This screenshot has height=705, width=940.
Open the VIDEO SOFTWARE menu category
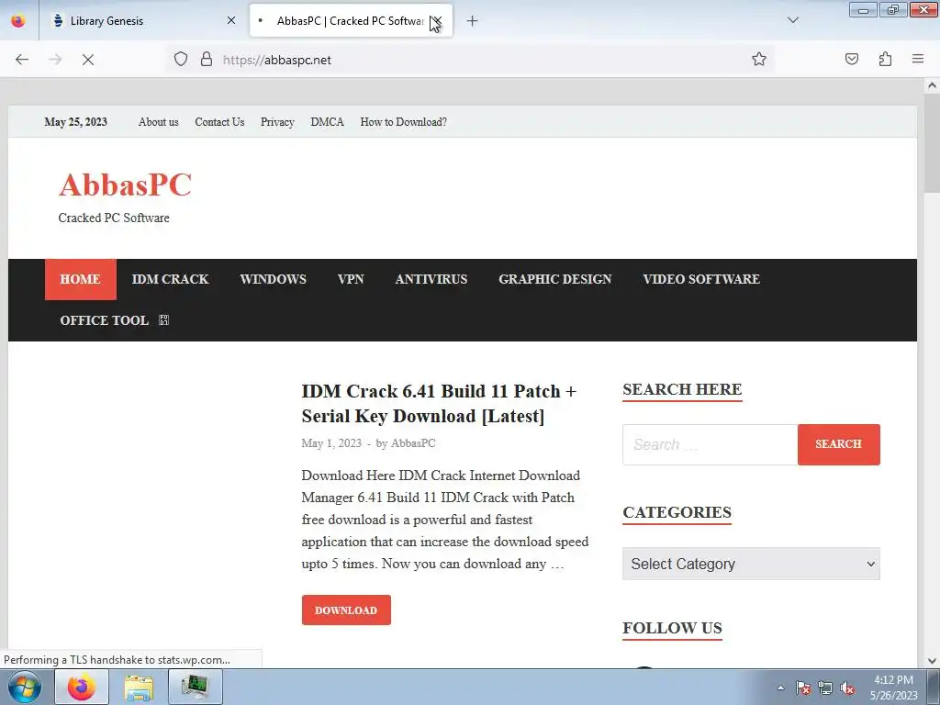tap(701, 279)
